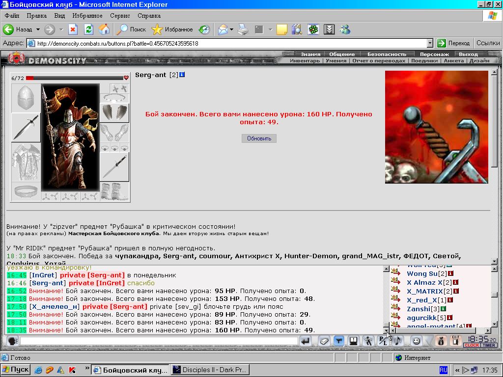Switch to Disciples II taskbar window
This screenshot has height=377, width=503.
pyautogui.click(x=210, y=370)
